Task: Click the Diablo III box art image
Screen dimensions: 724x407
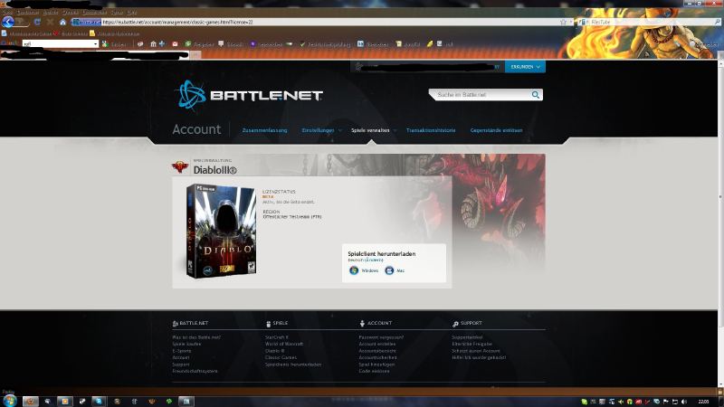Action: [221, 231]
